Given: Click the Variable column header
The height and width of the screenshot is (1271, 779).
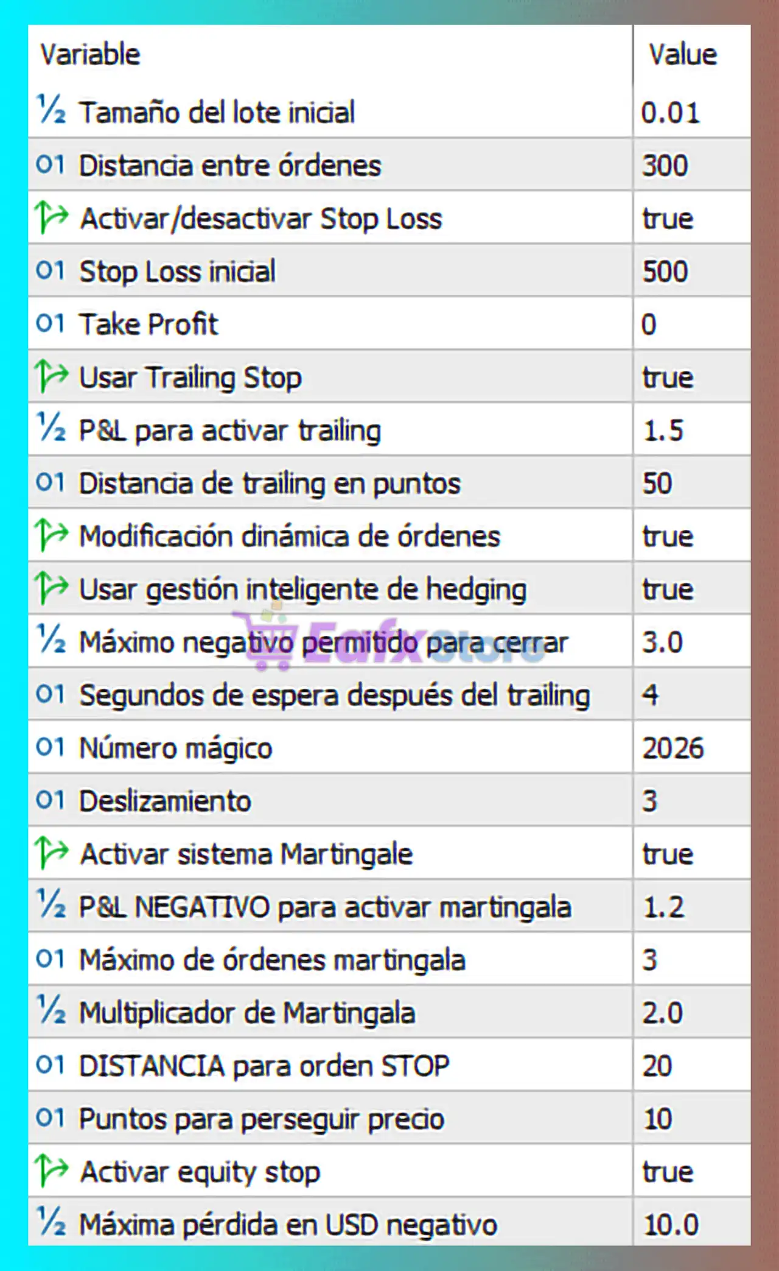Looking at the screenshot, I should (90, 54).
